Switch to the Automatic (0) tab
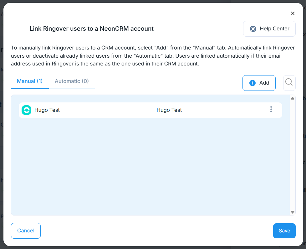306x249 pixels. 72,81
